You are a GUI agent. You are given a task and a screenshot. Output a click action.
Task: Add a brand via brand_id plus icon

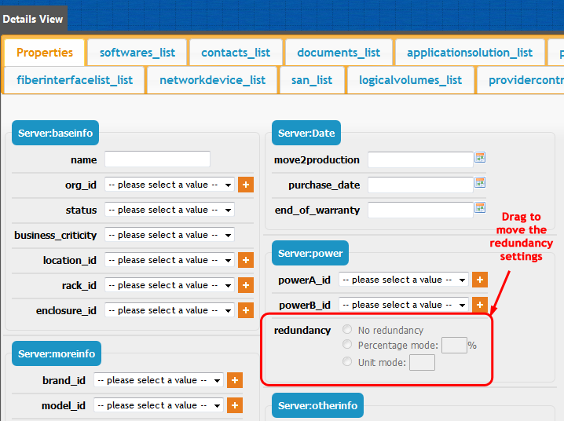(x=235, y=380)
